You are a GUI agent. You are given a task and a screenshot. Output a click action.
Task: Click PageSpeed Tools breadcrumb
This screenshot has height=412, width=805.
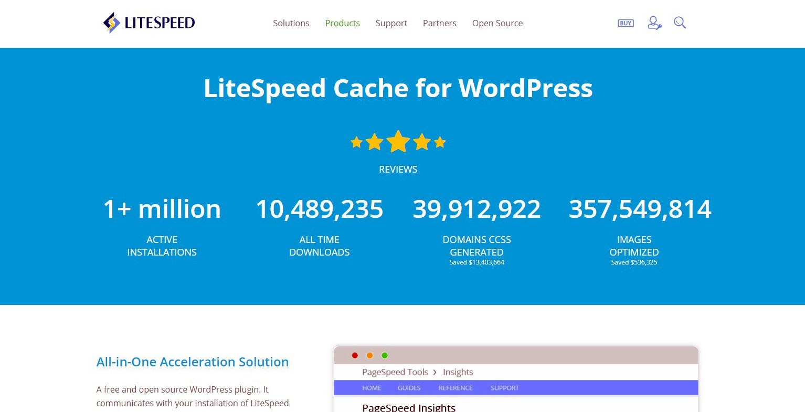point(395,372)
